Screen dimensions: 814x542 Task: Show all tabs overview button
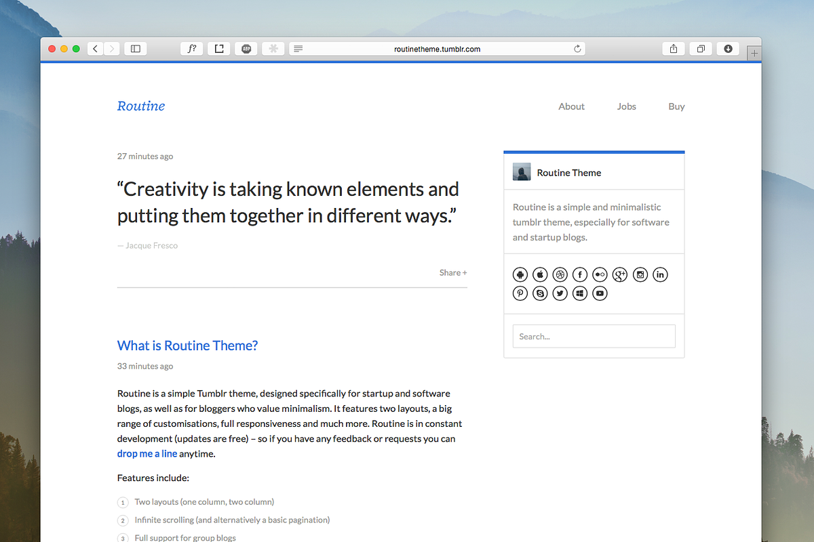[701, 49]
